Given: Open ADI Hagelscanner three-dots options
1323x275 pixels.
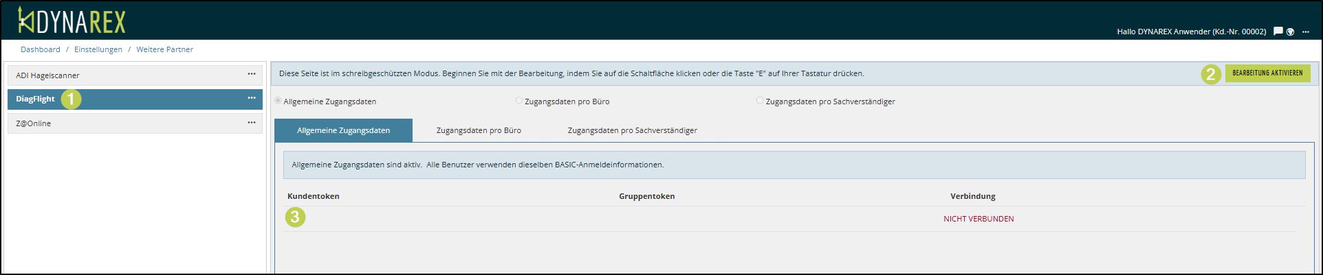Looking at the screenshot, I should tap(252, 74).
